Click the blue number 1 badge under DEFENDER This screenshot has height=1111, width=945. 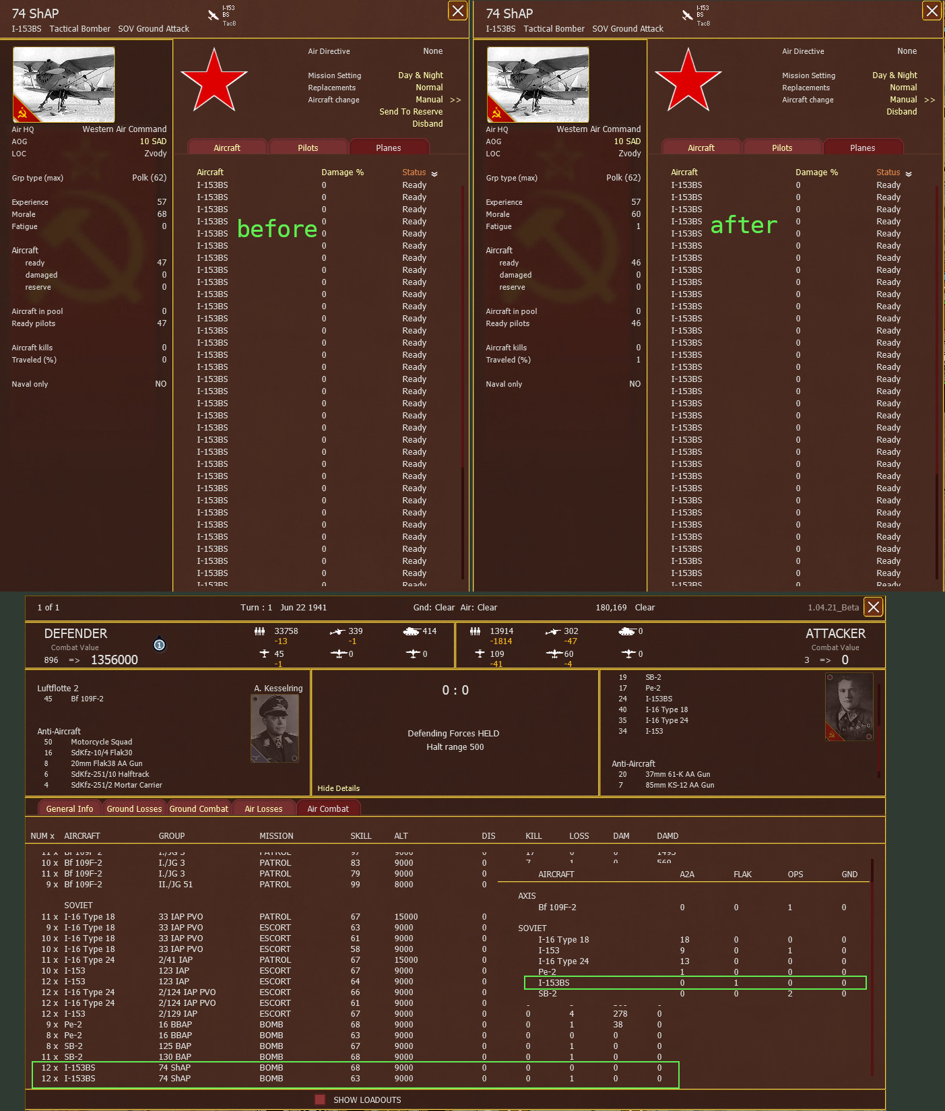click(160, 645)
